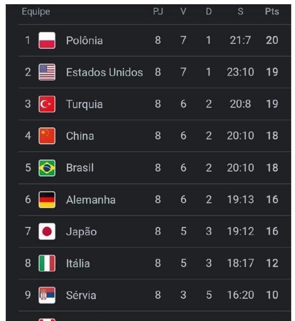The width and height of the screenshot is (295, 321).
Task: Open the Polônia team link
Action: (84, 40)
